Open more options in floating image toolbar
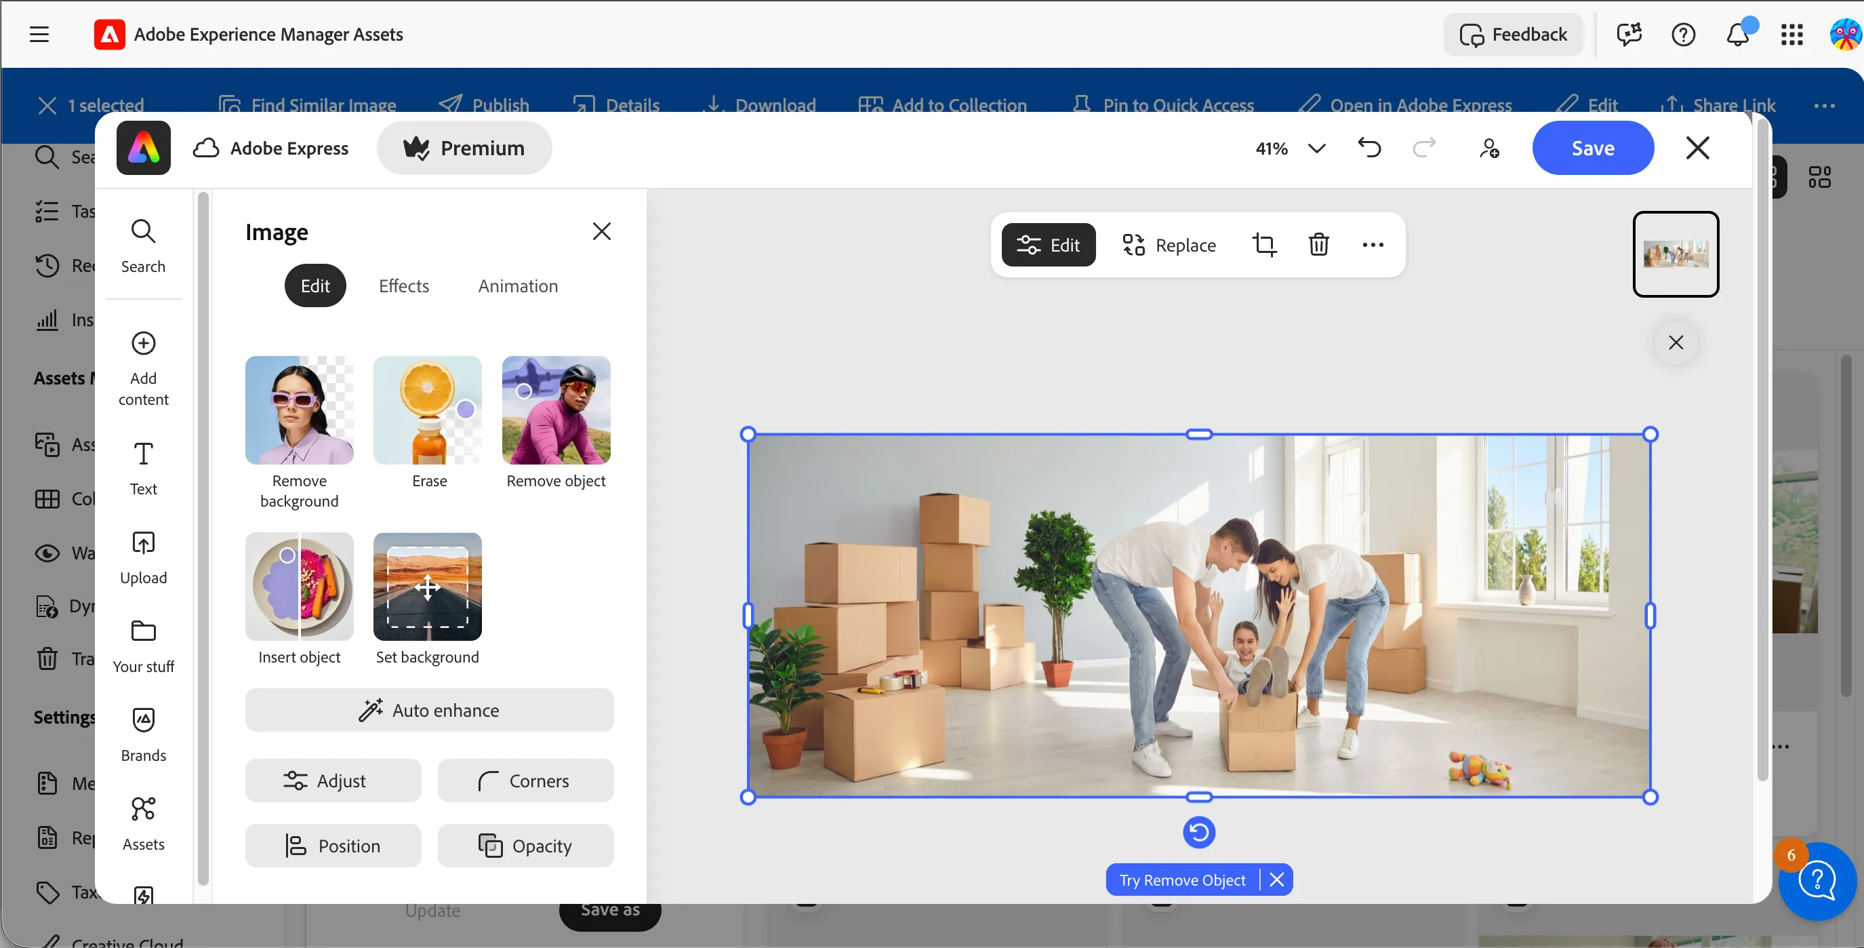The height and width of the screenshot is (948, 1864). pyautogui.click(x=1373, y=245)
